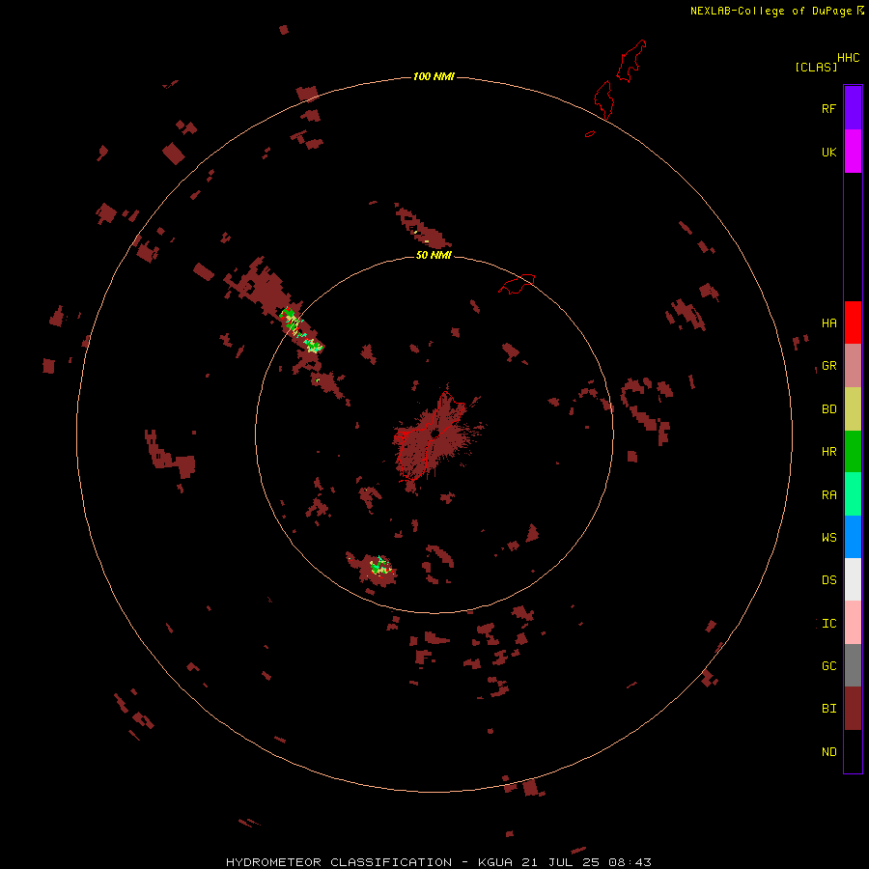Click the DS white legend swatch
Viewport: 869px width, 869px height.
853,579
